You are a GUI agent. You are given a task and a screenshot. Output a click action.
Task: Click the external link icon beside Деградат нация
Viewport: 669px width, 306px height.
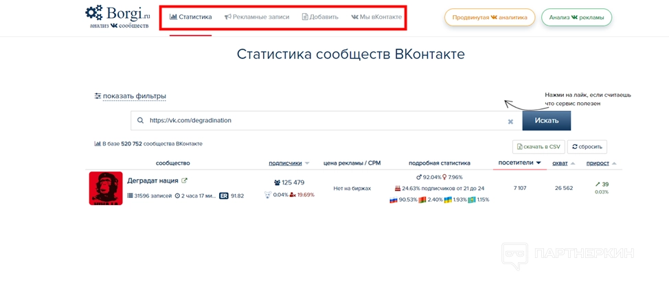click(184, 180)
